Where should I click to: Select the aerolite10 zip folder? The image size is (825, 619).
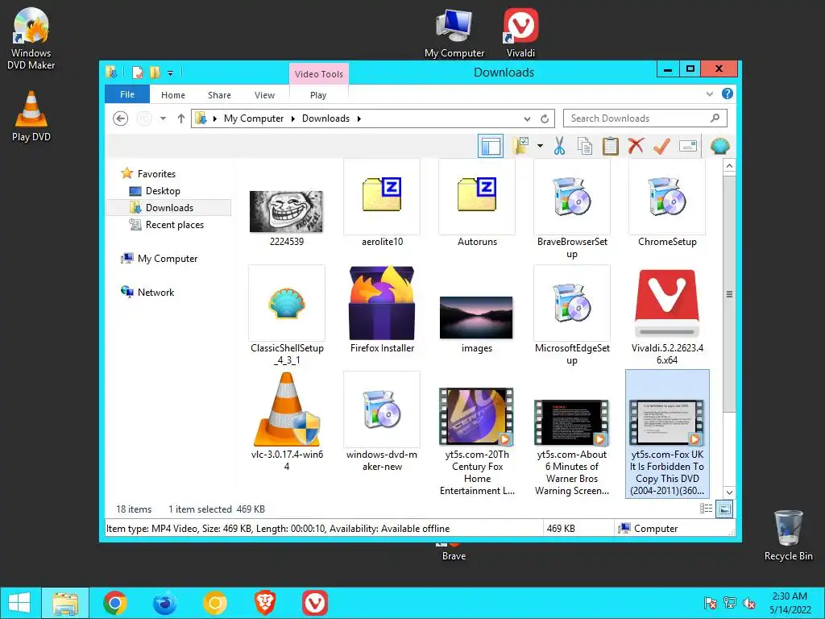coord(382,202)
